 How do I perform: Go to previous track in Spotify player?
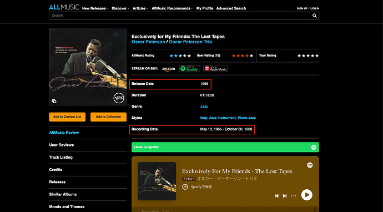coord(276,196)
